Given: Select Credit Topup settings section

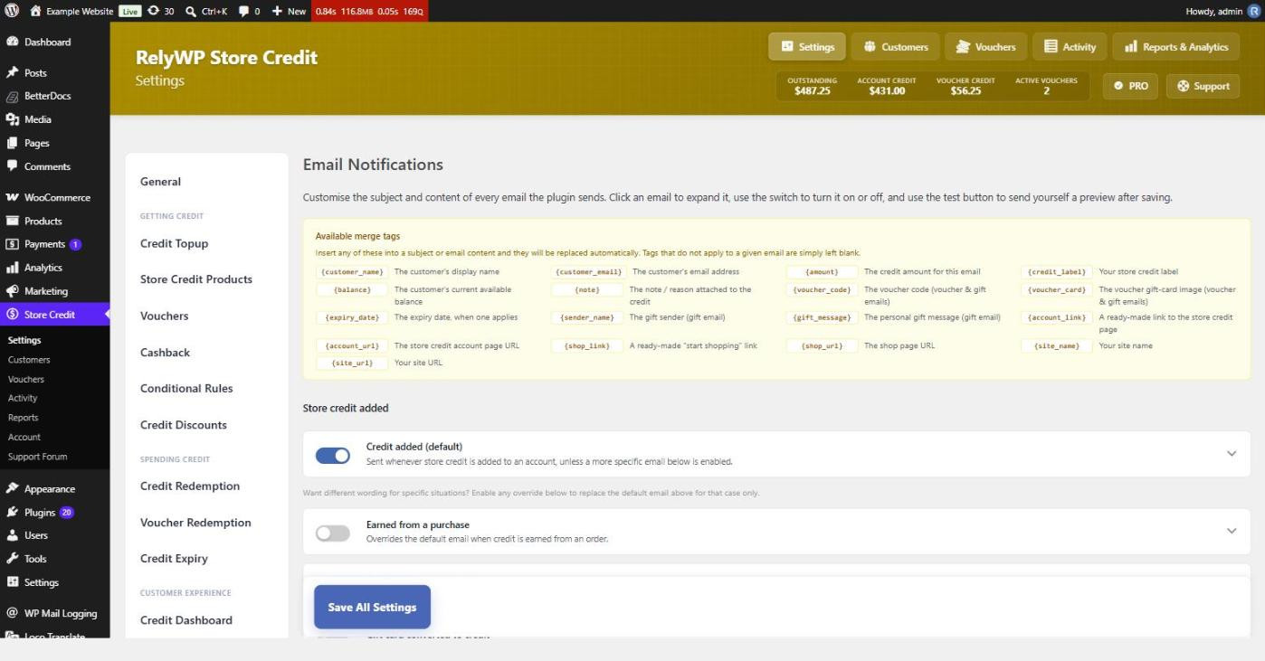Looking at the screenshot, I should 174,243.
